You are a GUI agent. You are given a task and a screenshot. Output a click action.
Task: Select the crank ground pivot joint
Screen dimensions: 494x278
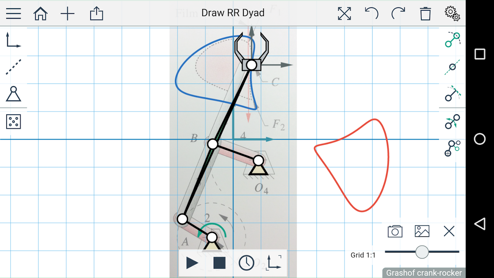pos(212,237)
